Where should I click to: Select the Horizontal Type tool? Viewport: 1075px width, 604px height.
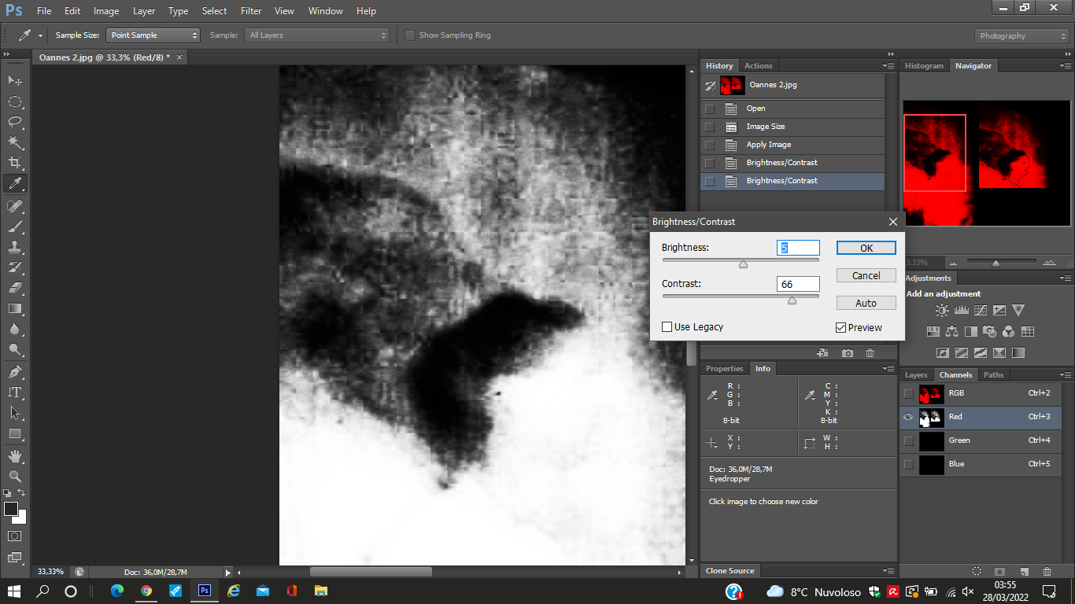pyautogui.click(x=15, y=392)
